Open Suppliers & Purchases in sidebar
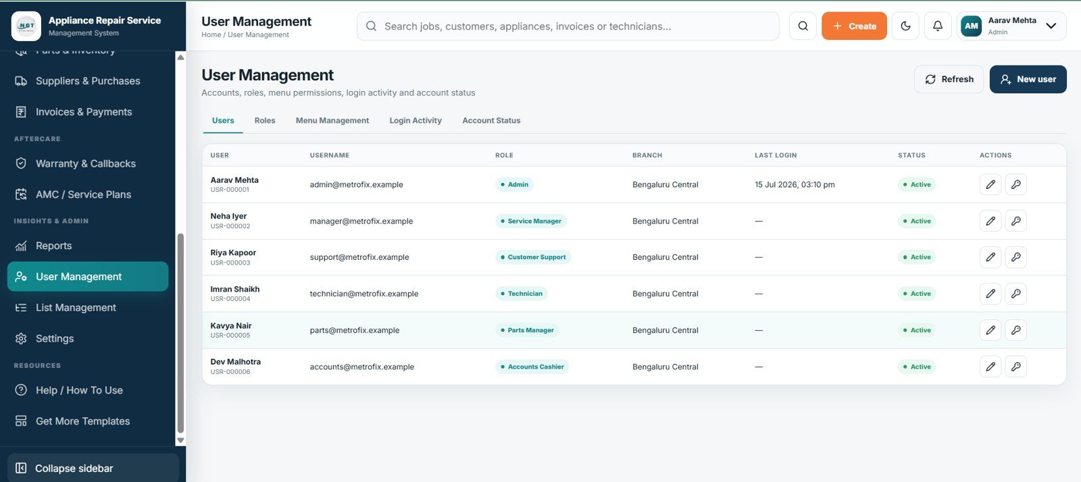Viewport: 1081px width, 482px height. 88,81
